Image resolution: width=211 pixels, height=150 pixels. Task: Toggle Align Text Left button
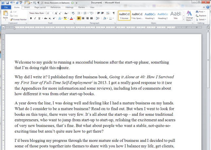coord(79,18)
